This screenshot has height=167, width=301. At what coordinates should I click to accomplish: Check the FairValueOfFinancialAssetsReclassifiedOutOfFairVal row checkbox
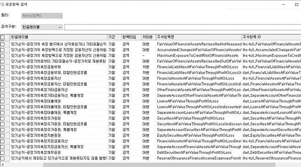pos(2,61)
